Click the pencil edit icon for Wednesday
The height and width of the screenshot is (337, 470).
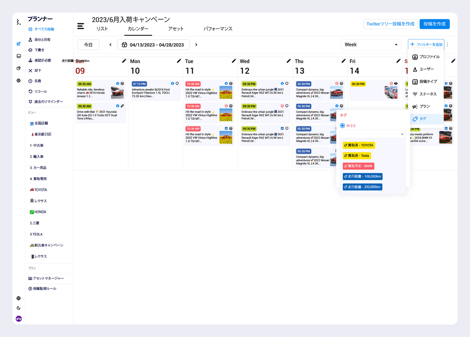click(x=289, y=61)
